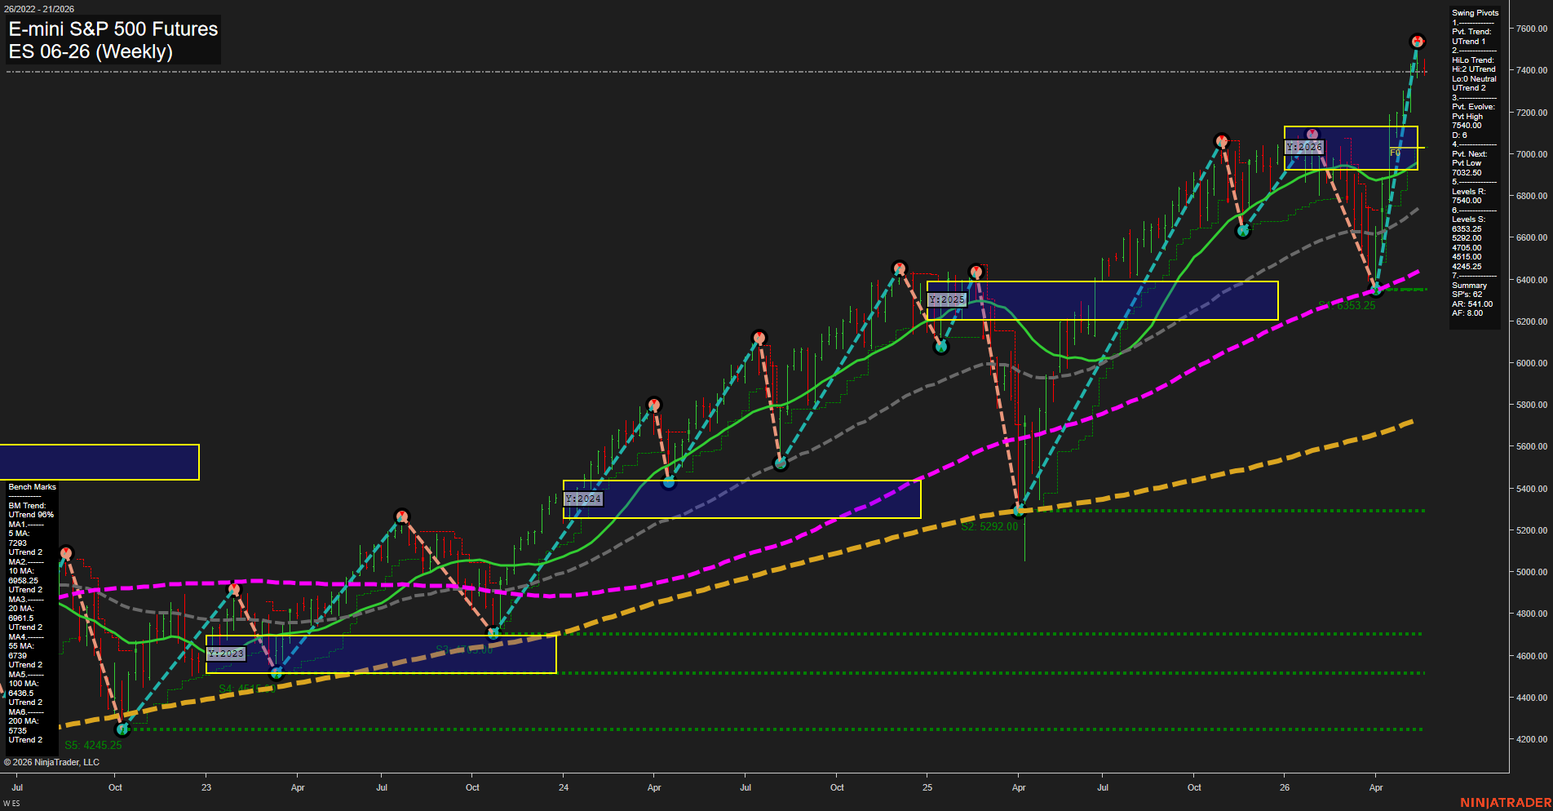Click the Hi:2 UTrend line
This screenshot has width=1553, height=811.
tap(1473, 69)
